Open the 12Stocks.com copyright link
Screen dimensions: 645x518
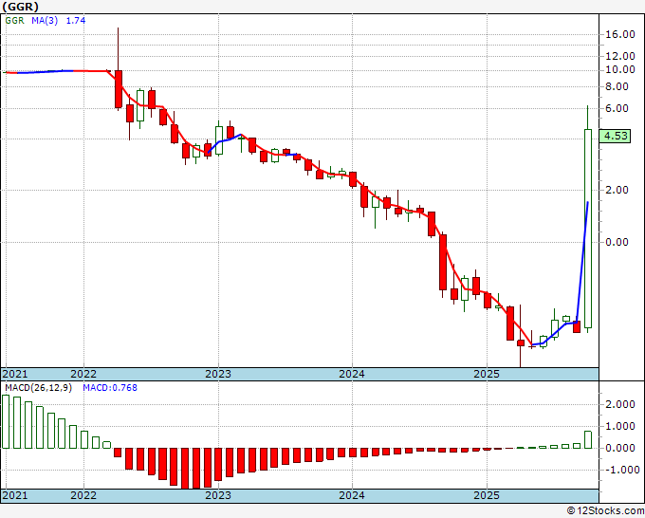pos(605,511)
